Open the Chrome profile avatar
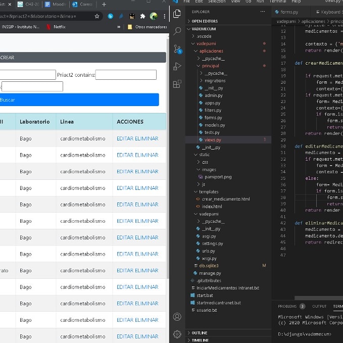 tap(154, 16)
